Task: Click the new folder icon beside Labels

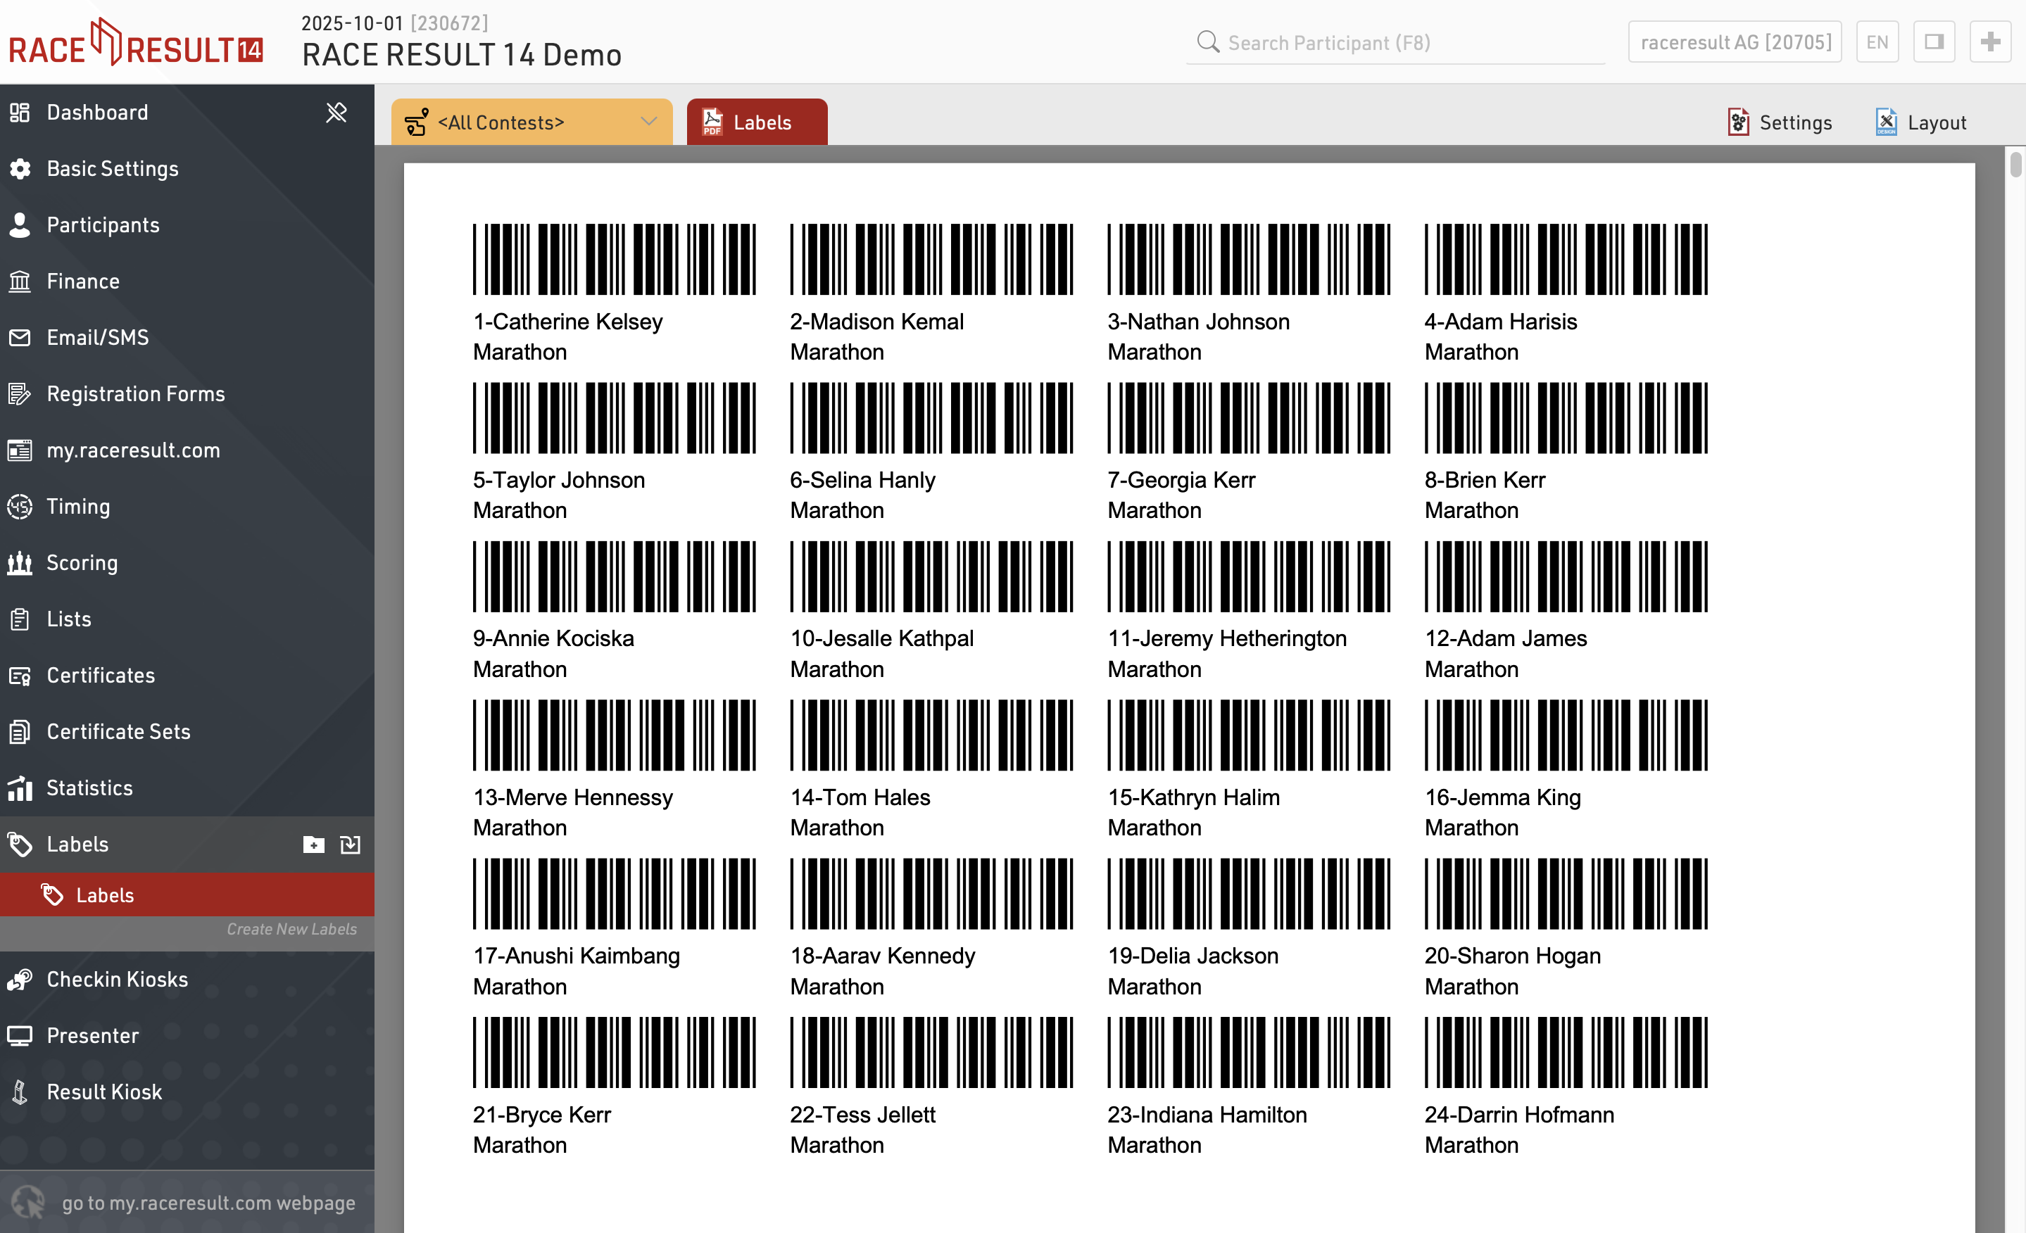Action: [313, 845]
